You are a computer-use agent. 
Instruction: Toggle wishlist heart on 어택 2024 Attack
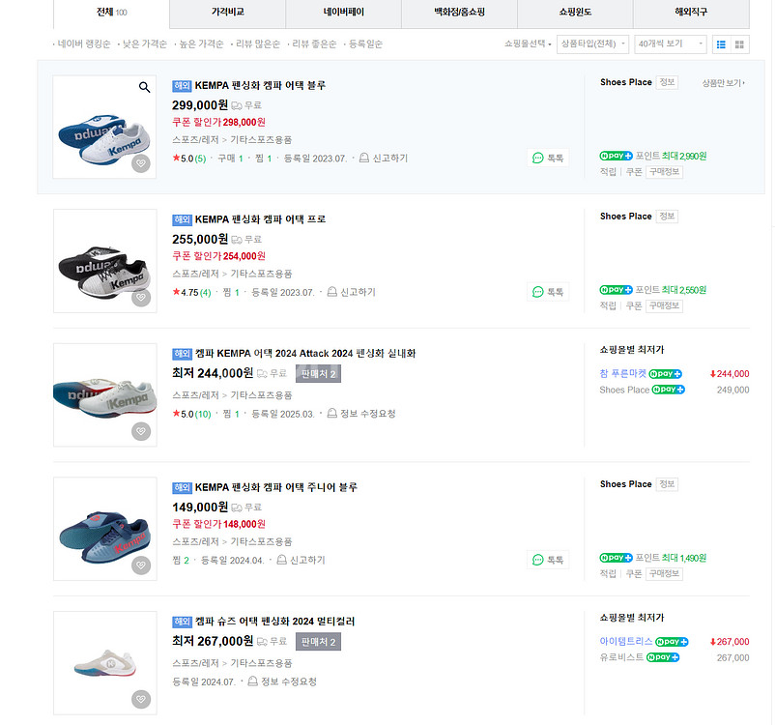(141, 431)
